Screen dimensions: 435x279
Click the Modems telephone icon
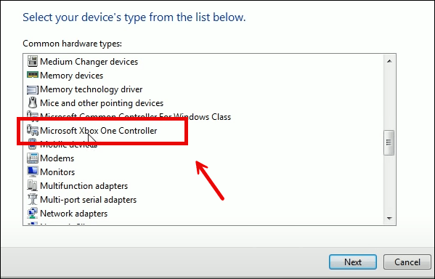click(33, 158)
